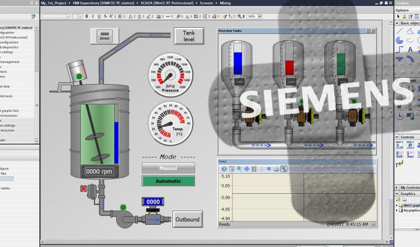The width and height of the screenshot is (420, 247).
Task: Select the clock element in toolbox
Action: point(400,116)
